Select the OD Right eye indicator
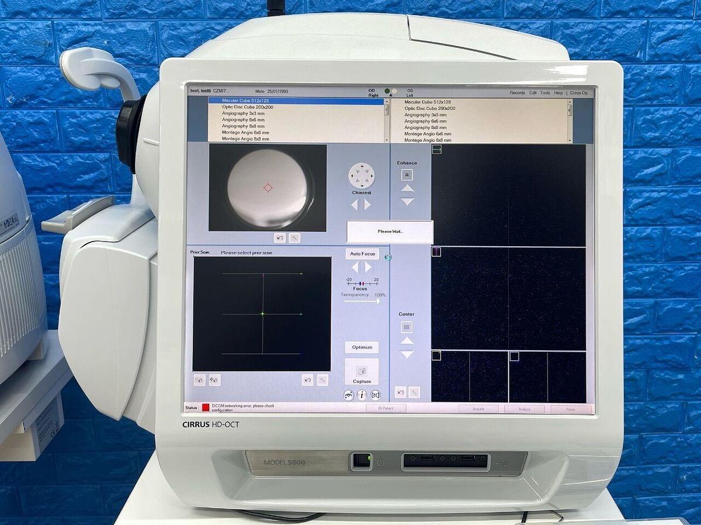This screenshot has height=525, width=701. click(x=387, y=92)
